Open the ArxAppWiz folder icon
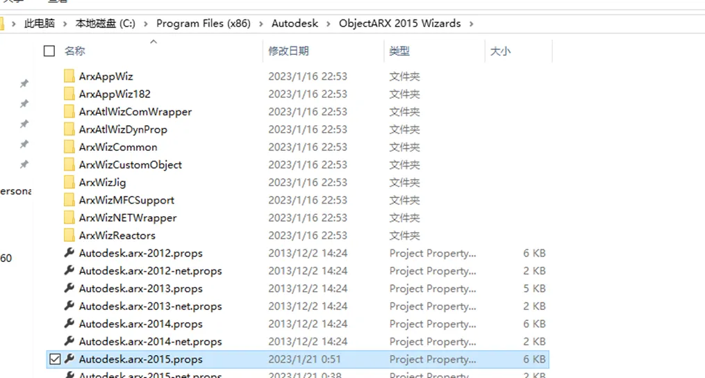The height and width of the screenshot is (378, 705). point(69,76)
